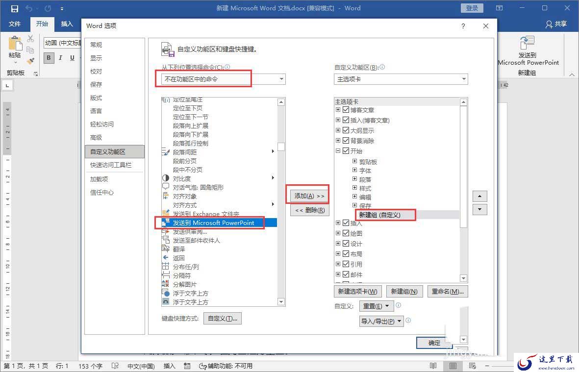The width and height of the screenshot is (579, 372).
Task: Click the web layout view icon
Action: click(x=472, y=366)
